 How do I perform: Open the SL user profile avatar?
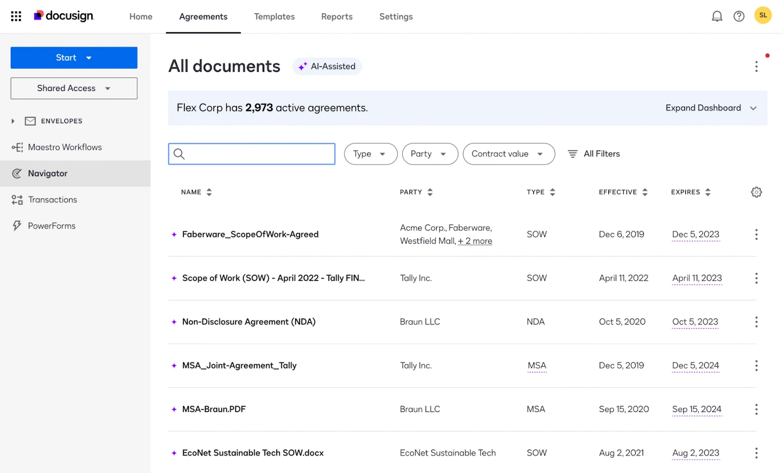click(763, 15)
